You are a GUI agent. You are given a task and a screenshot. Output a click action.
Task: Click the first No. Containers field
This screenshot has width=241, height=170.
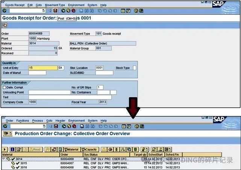click(x=103, y=92)
